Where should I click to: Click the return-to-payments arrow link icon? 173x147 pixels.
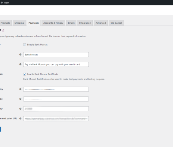[x=3, y=30]
